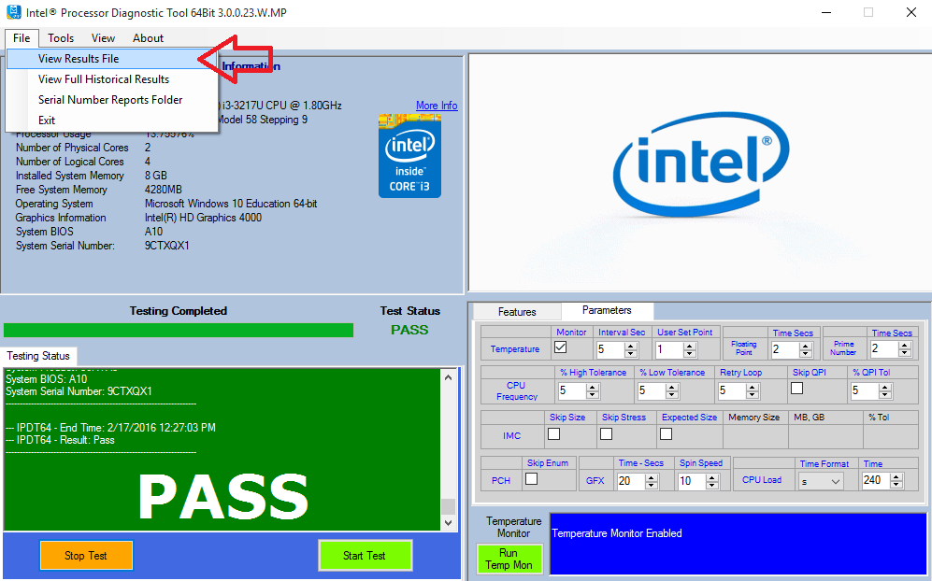
Task: Click 'Microsoft Windows 10 Education 64-bit' text
Action: [231, 204]
